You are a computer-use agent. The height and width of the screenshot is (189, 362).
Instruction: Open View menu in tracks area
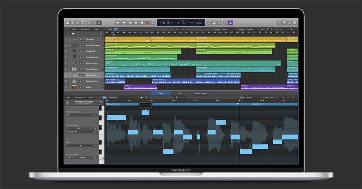97,30
